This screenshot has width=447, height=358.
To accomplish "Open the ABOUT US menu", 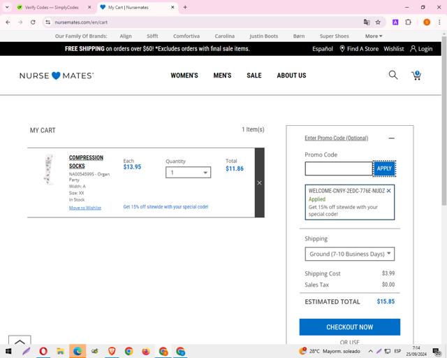I will 291,76.
